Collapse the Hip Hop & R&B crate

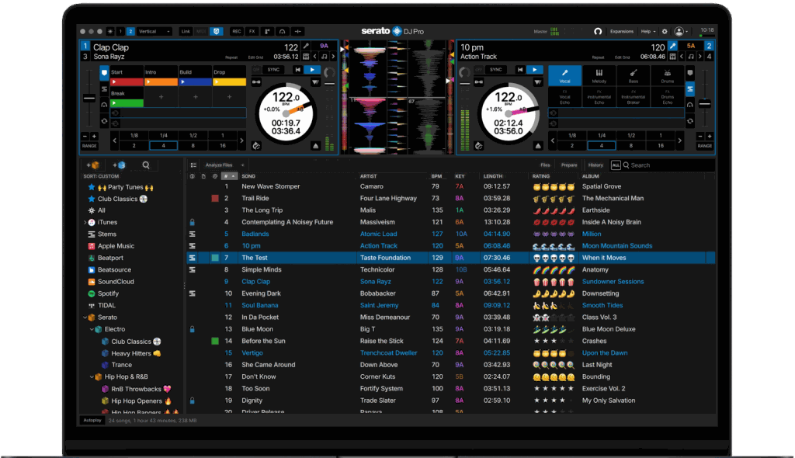click(x=92, y=376)
